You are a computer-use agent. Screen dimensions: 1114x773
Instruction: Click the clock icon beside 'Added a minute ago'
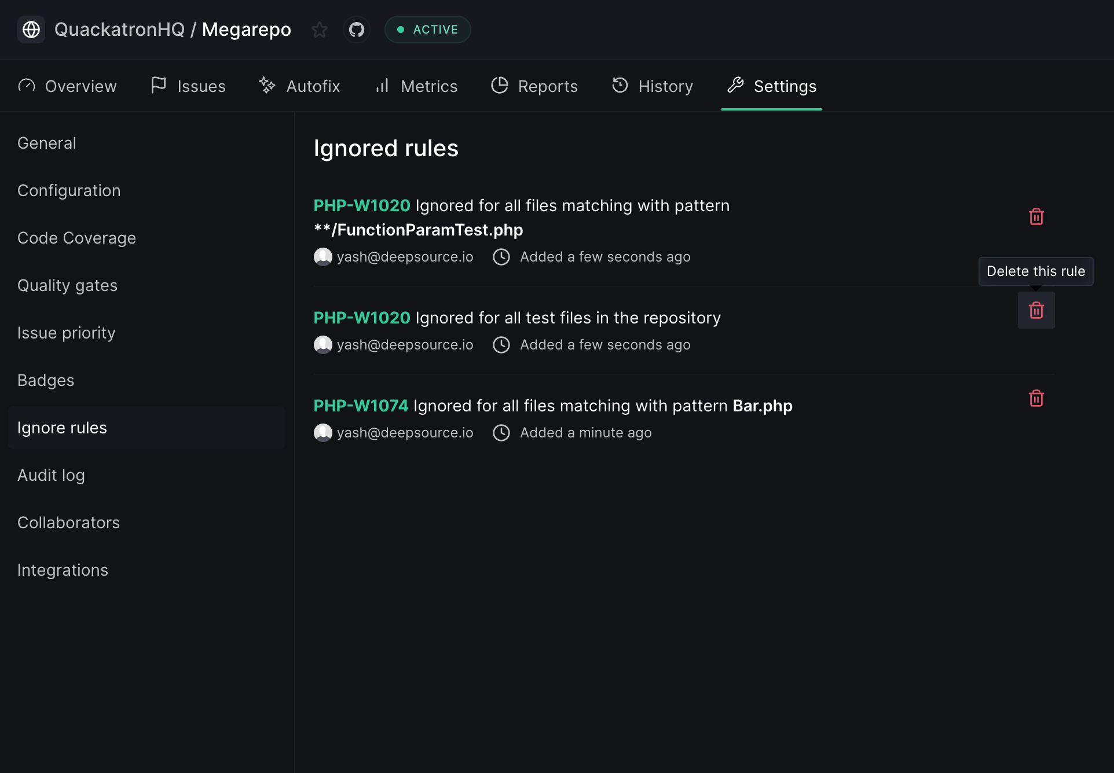(501, 432)
